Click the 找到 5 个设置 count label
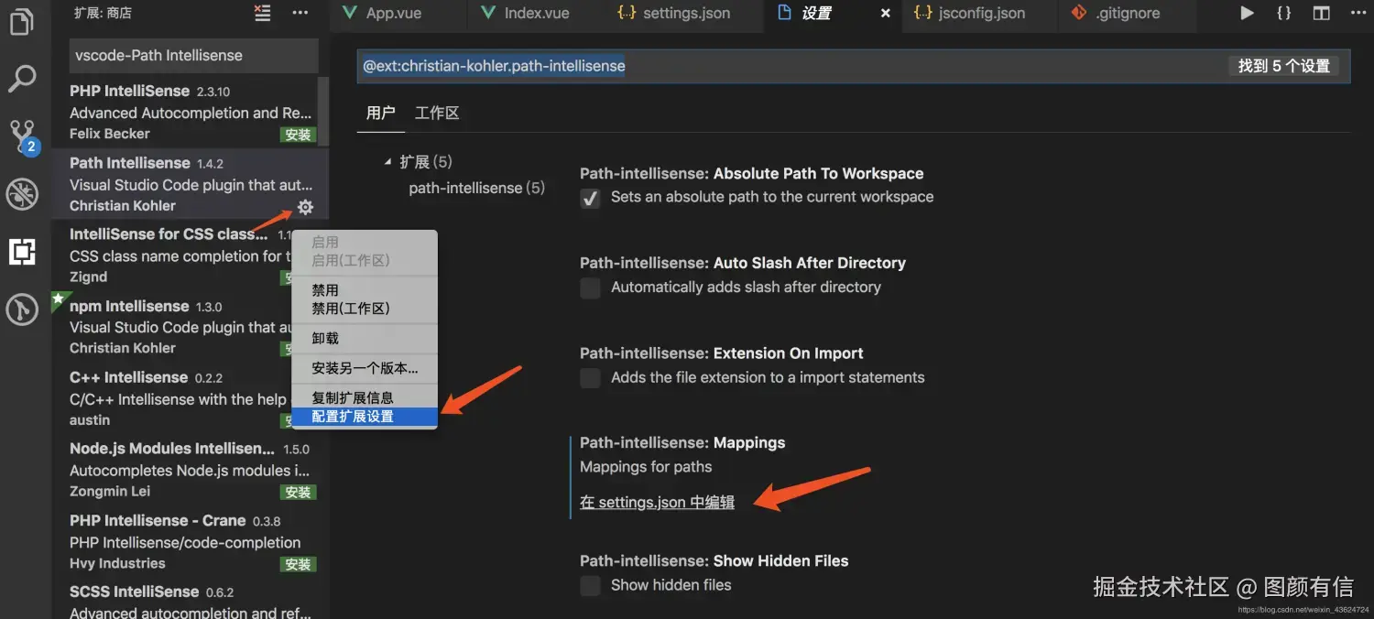The height and width of the screenshot is (619, 1374). click(x=1283, y=66)
